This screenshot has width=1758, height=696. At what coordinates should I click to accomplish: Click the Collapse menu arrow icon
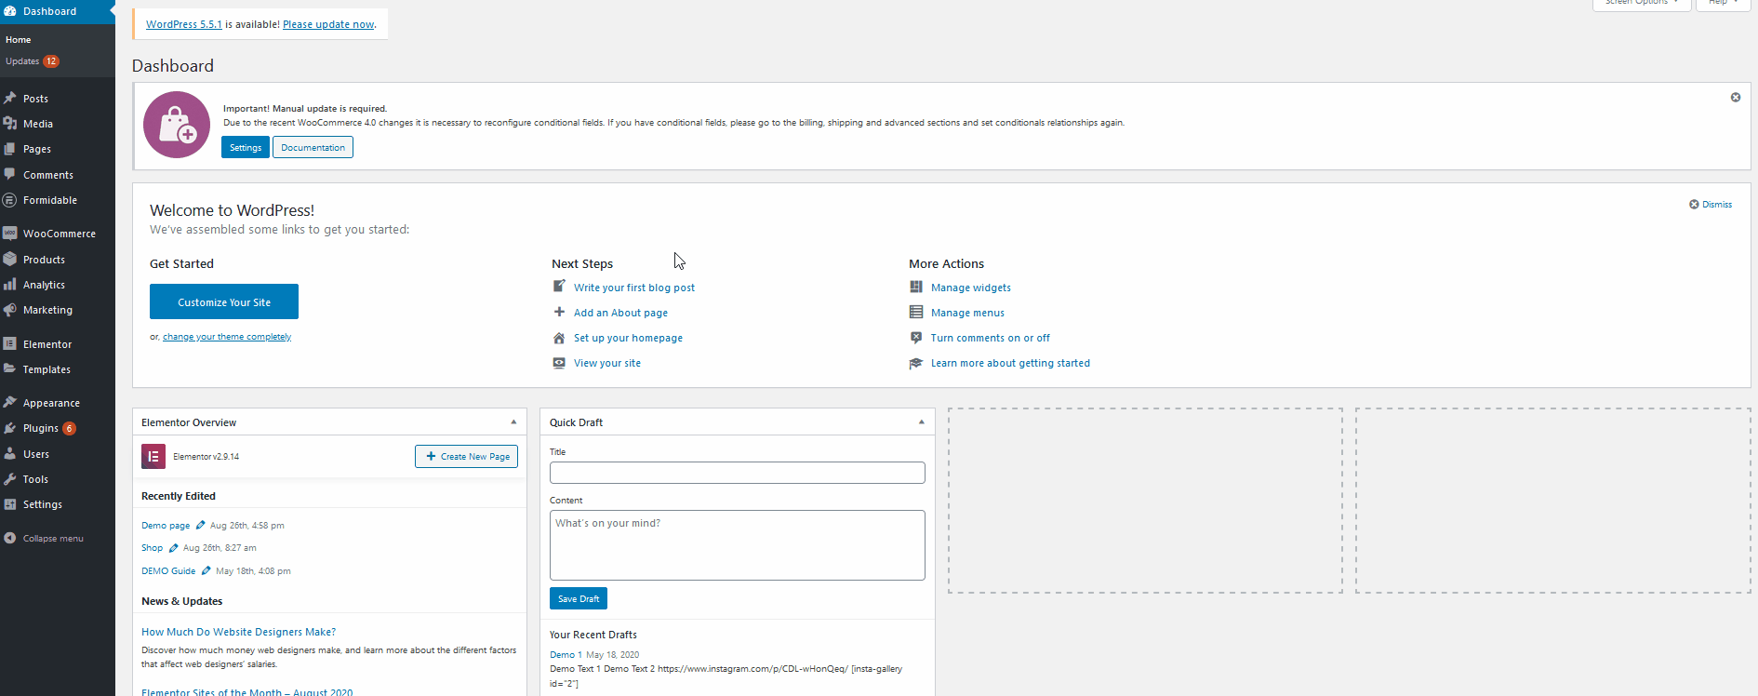(x=10, y=538)
